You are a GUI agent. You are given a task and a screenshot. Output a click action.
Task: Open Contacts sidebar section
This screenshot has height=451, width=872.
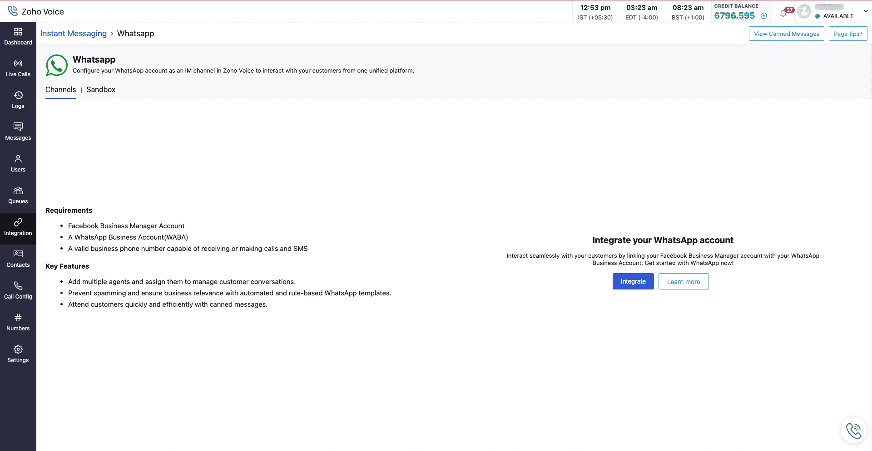(x=18, y=259)
